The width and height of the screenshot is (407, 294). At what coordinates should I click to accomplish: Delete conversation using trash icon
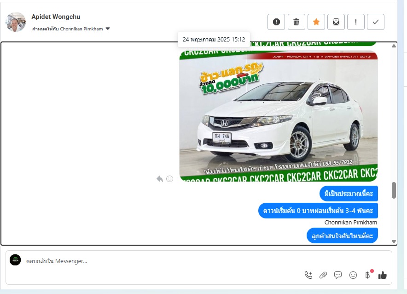297,22
